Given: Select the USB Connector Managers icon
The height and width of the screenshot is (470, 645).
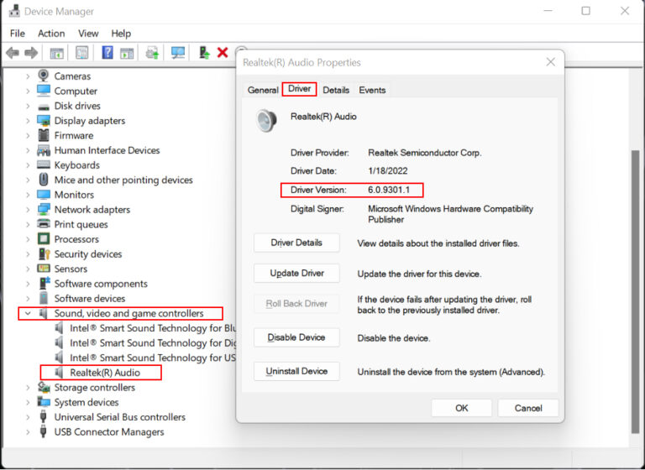Looking at the screenshot, I should pyautogui.click(x=43, y=431).
